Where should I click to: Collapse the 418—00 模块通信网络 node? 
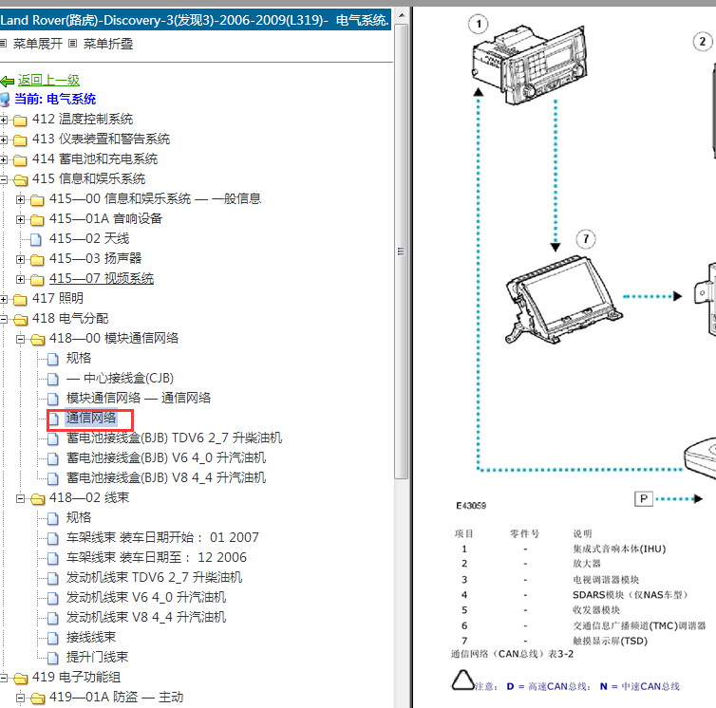[x=20, y=339]
